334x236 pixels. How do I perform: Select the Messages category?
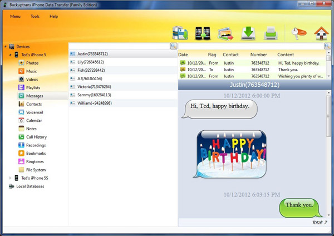point(43,96)
